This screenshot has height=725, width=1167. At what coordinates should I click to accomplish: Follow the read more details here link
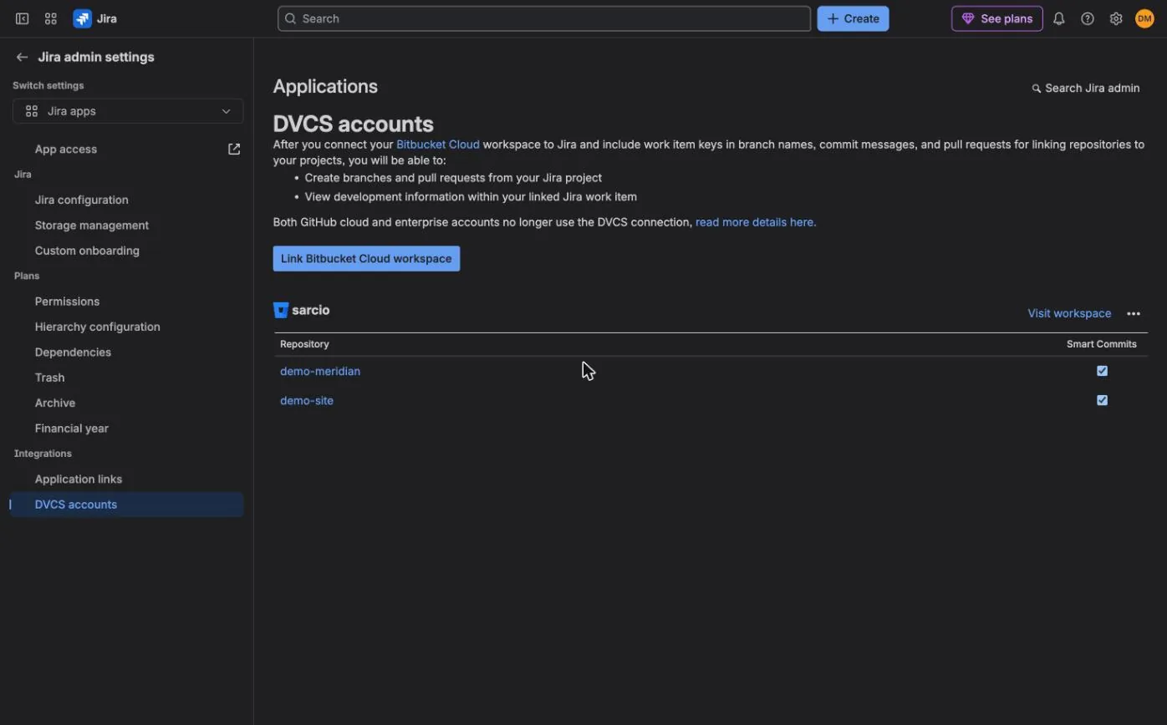click(x=756, y=222)
